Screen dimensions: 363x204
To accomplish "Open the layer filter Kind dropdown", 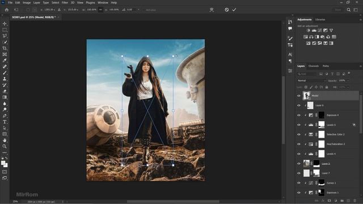I will click(x=307, y=74).
